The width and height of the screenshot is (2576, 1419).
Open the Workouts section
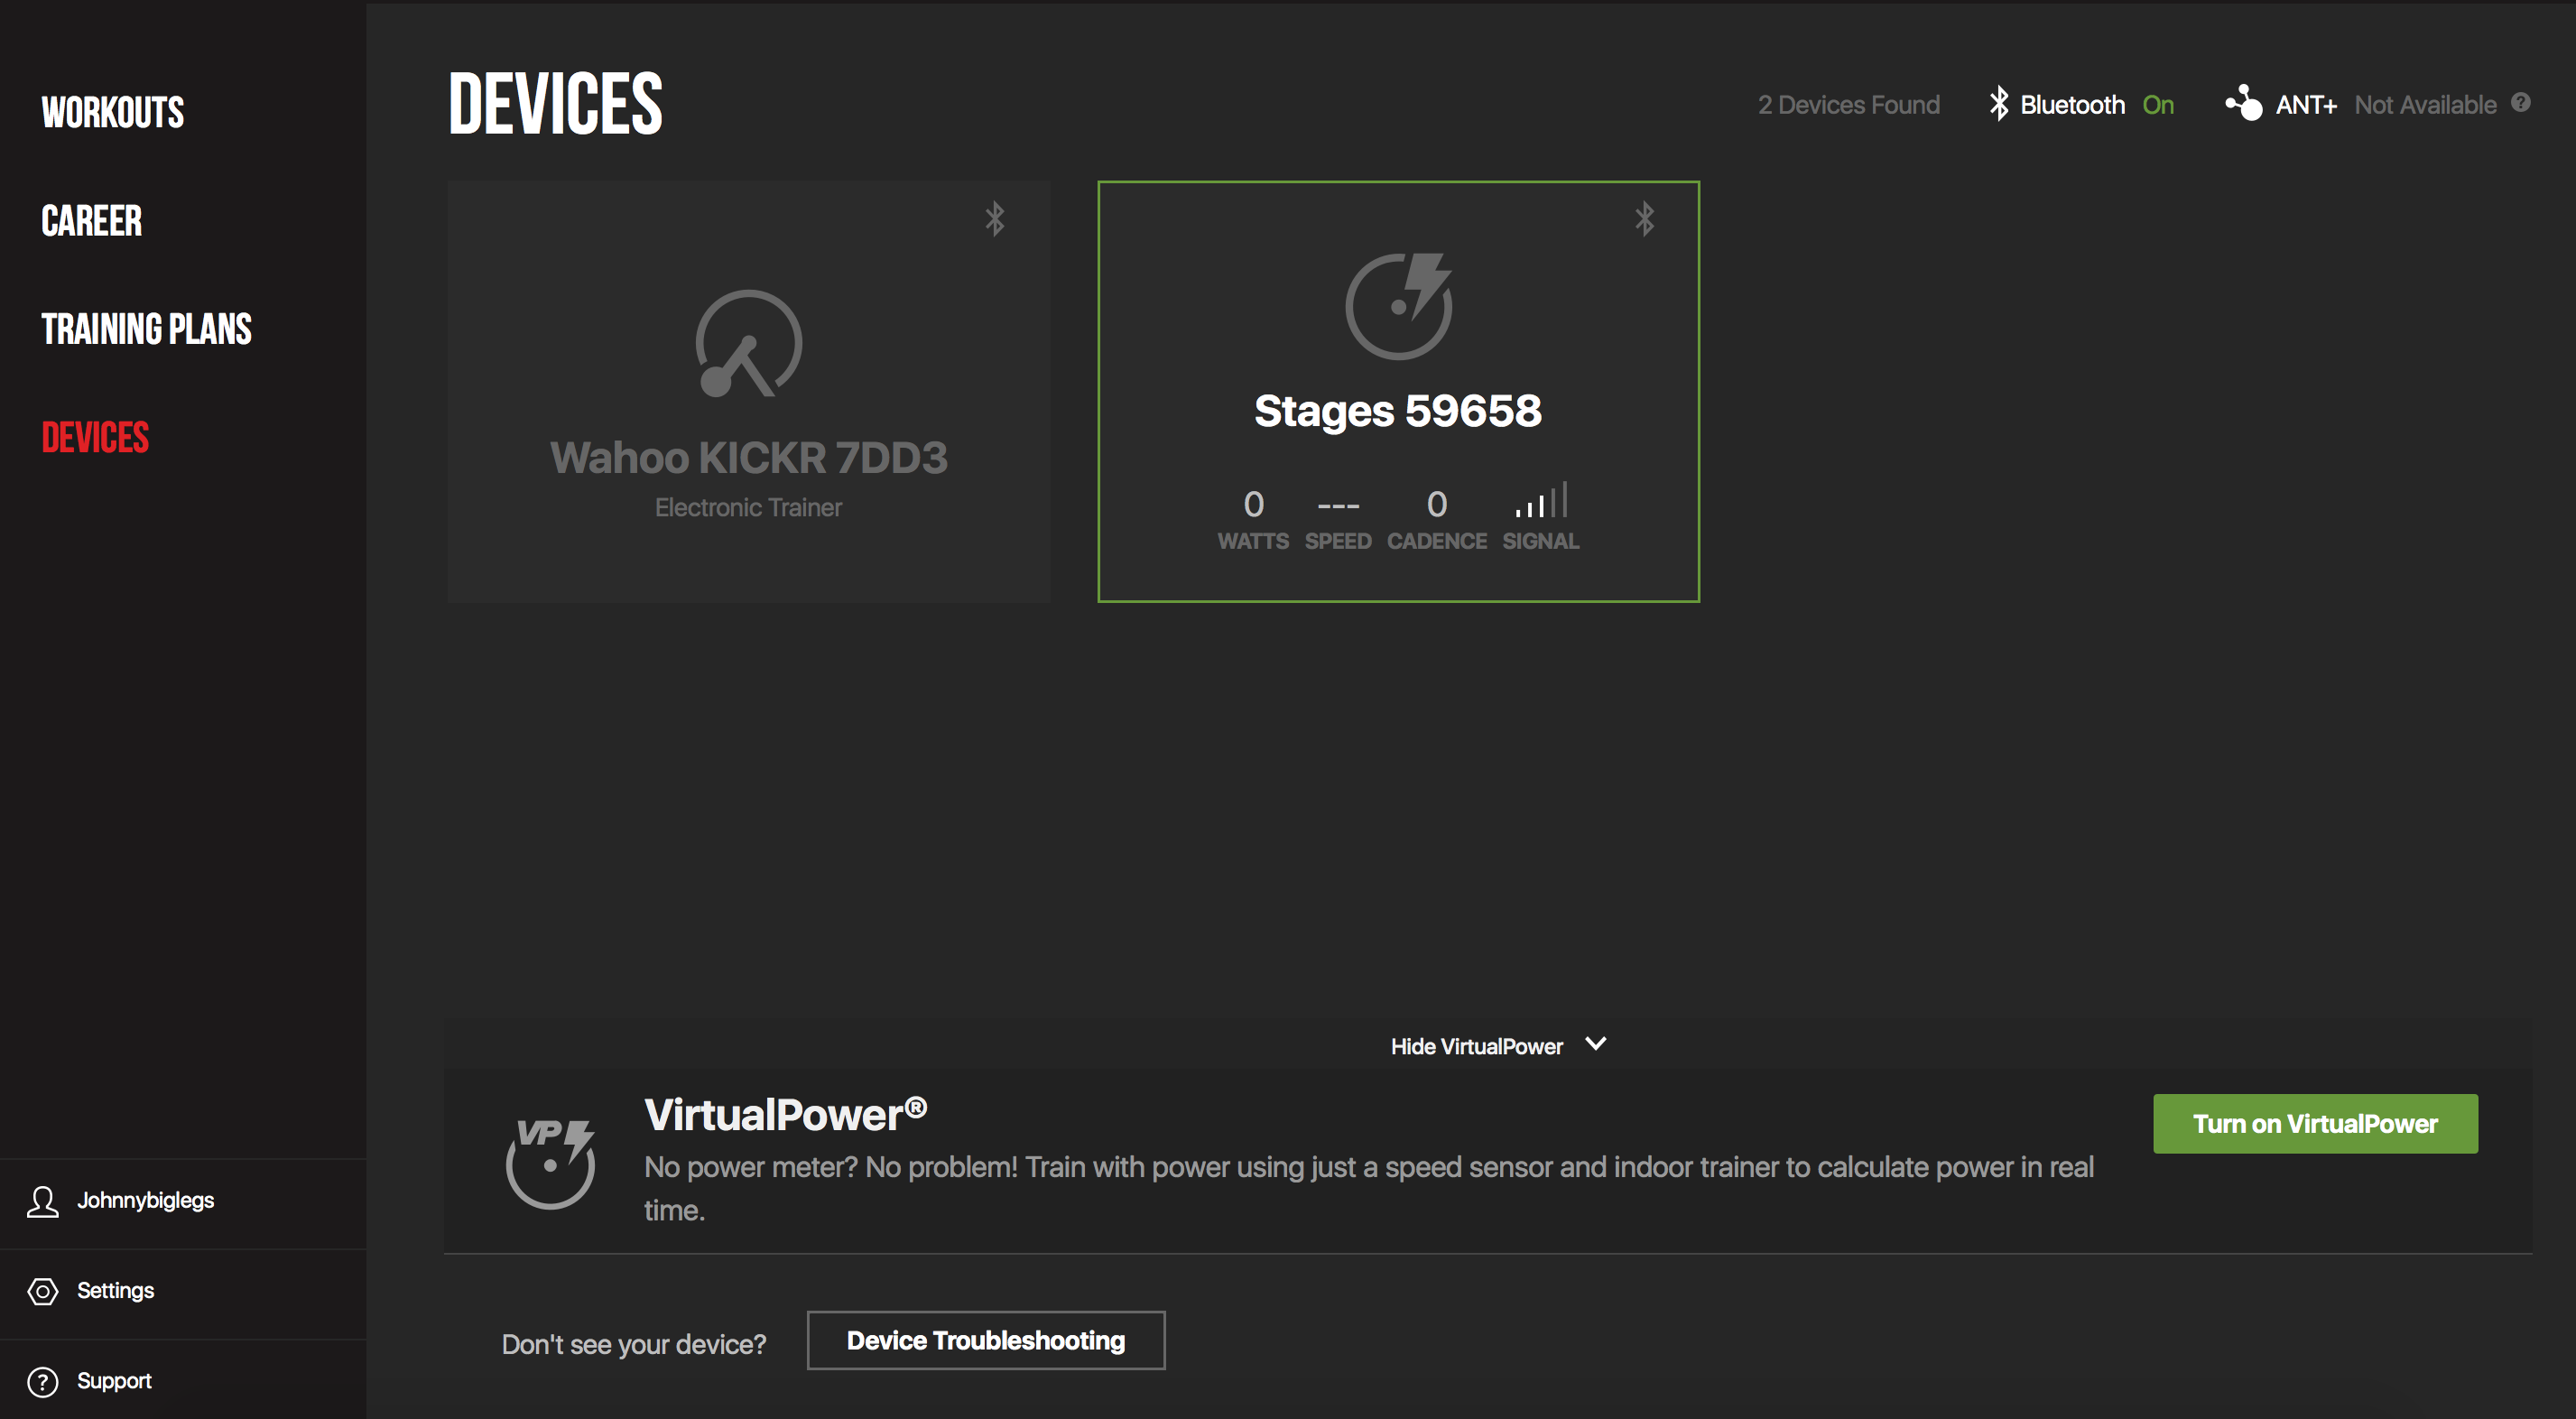click(x=113, y=112)
